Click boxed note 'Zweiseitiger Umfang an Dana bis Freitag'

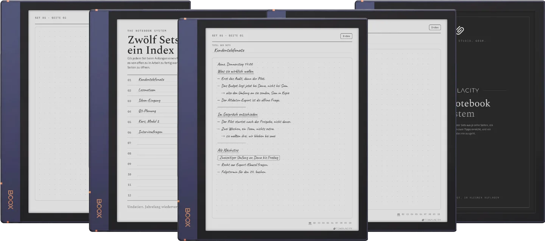pyautogui.click(x=249, y=158)
